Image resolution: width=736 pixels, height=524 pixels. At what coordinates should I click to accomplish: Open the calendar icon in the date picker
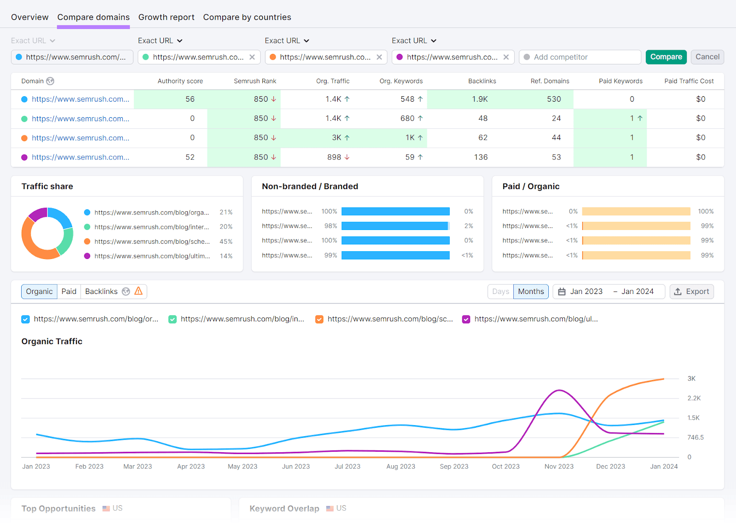pos(561,291)
